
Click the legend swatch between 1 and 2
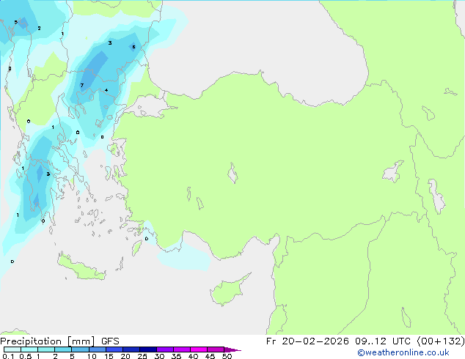(46, 349)
